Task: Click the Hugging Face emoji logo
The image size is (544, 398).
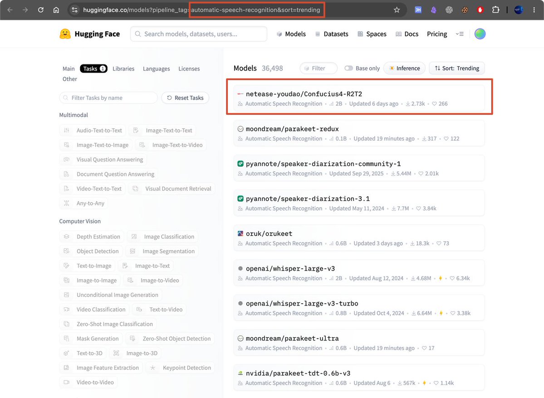Action: 65,34
